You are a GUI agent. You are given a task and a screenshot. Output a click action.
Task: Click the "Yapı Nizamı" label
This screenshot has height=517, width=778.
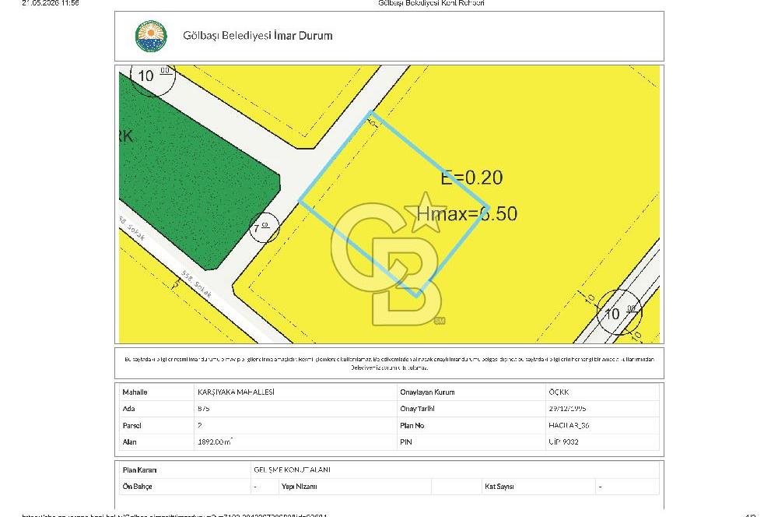(300, 487)
